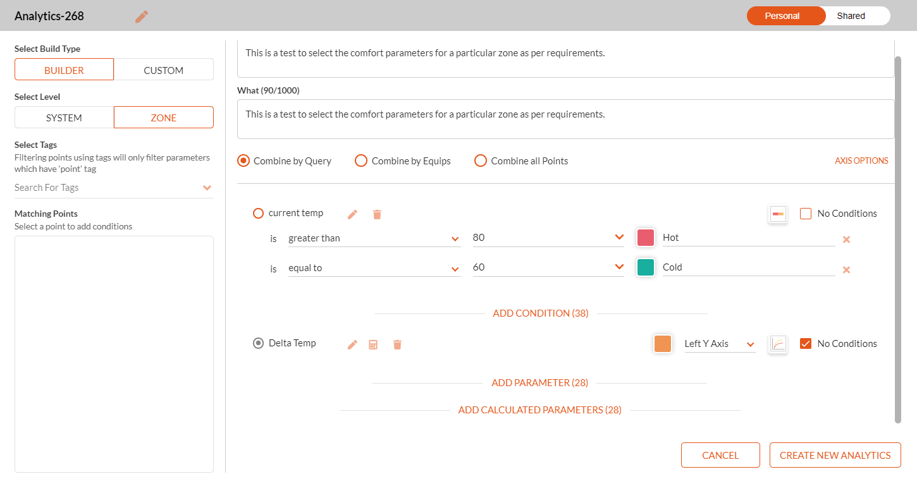Delete the Delta Temp parameter
This screenshot has width=917, height=486.
(x=397, y=344)
